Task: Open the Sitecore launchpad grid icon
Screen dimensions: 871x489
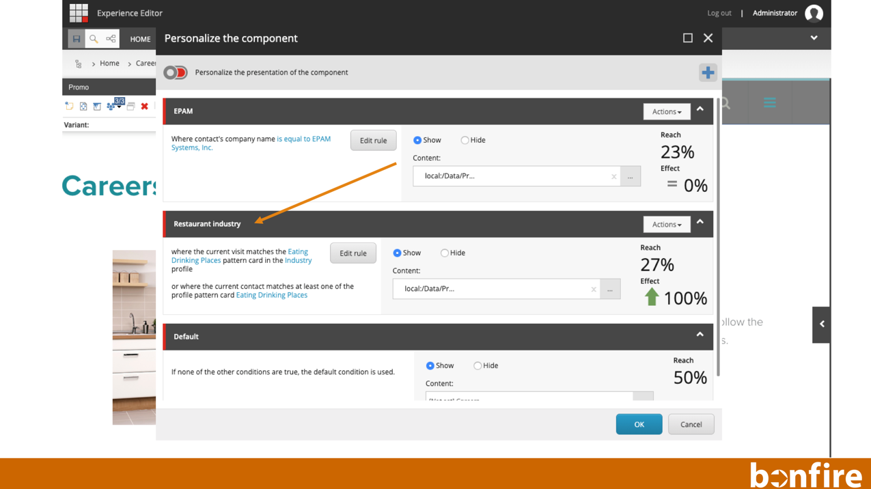Action: 79,13
